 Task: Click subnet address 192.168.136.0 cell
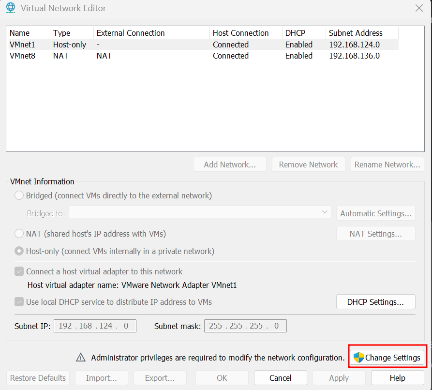[354, 56]
